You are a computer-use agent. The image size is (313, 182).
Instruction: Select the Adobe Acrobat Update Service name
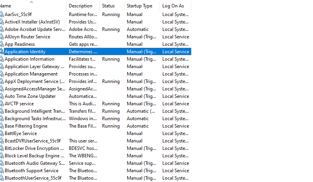tap(35, 29)
